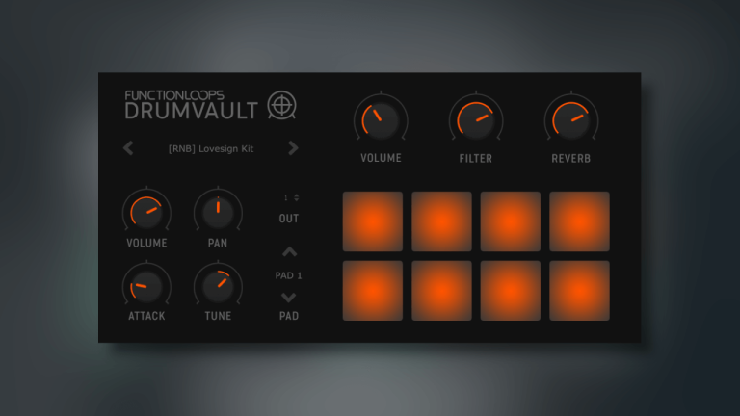The height and width of the screenshot is (416, 740).
Task: Trigger the last pad in bottom row
Action: (x=579, y=290)
